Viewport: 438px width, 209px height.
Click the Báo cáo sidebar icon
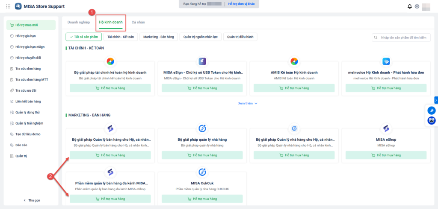pos(12,145)
